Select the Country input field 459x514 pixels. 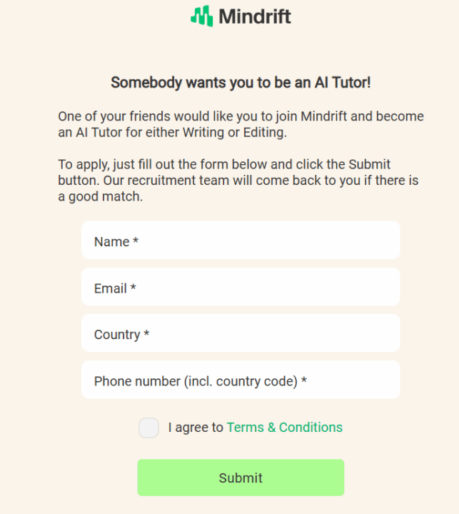pyautogui.click(x=241, y=333)
